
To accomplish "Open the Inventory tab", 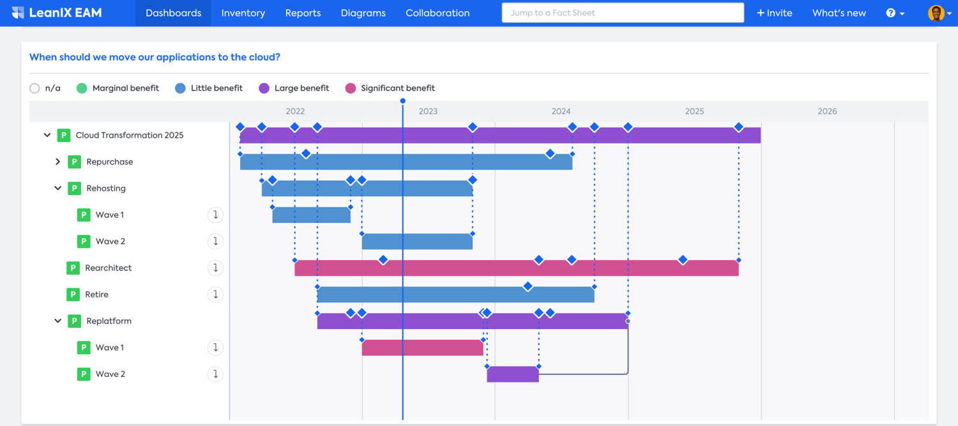I will point(243,13).
